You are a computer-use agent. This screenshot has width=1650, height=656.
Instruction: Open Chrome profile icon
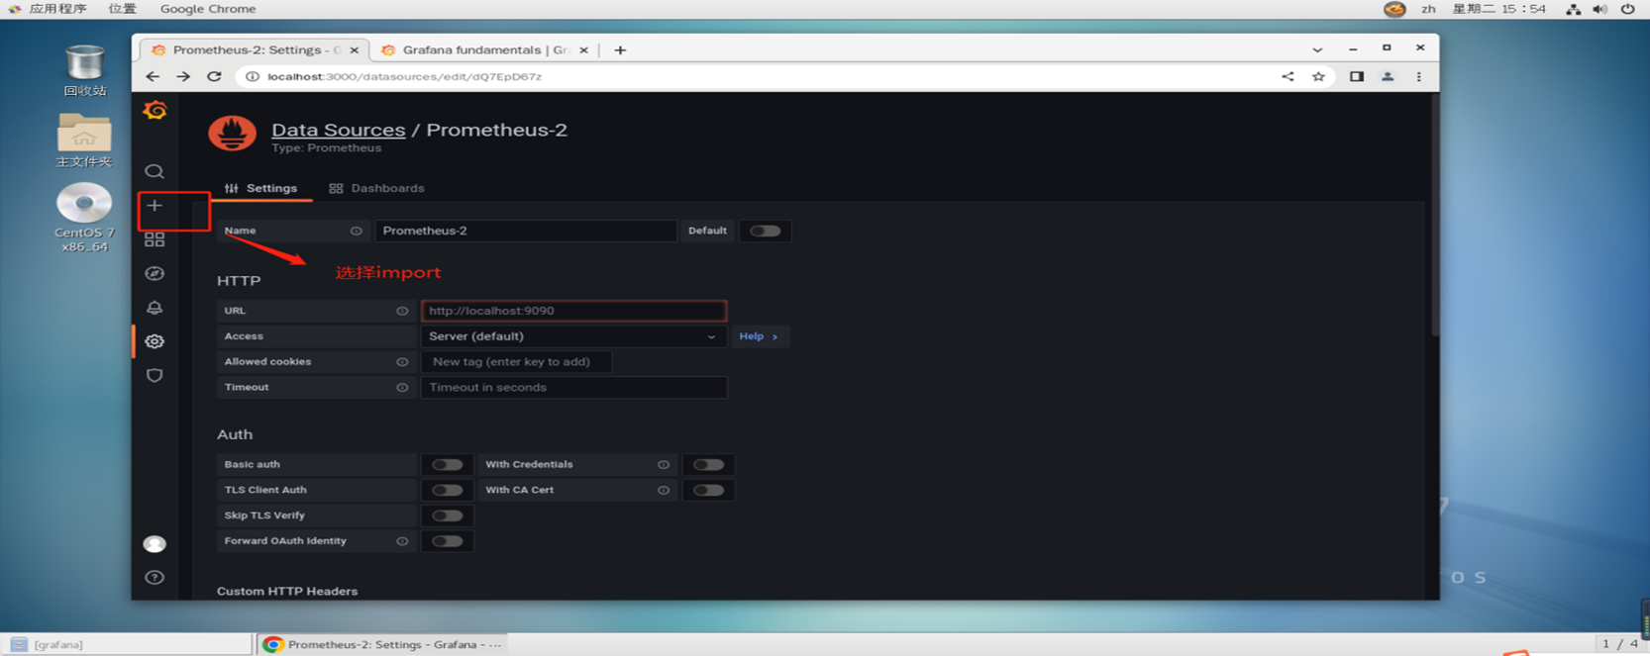[1388, 76]
